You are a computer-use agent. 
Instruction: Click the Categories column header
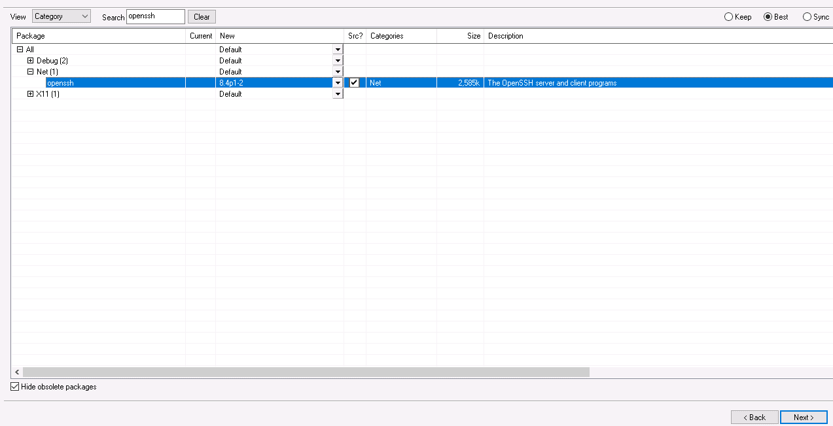tap(402, 36)
